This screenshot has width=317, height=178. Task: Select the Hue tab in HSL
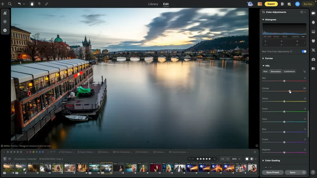(x=265, y=71)
